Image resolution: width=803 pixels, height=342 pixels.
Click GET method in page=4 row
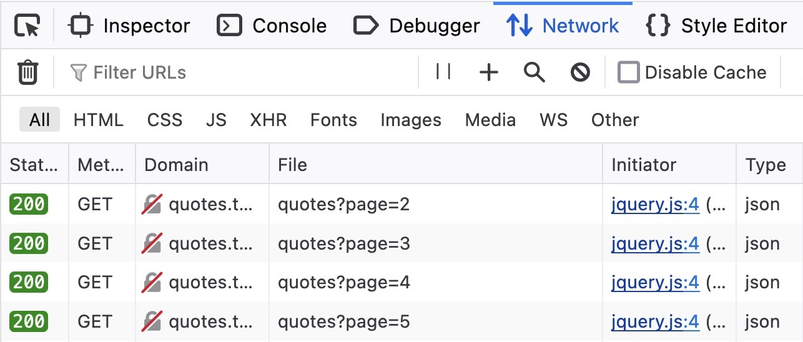[95, 282]
